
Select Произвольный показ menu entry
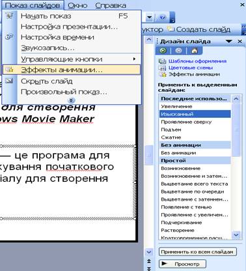pos(72,92)
